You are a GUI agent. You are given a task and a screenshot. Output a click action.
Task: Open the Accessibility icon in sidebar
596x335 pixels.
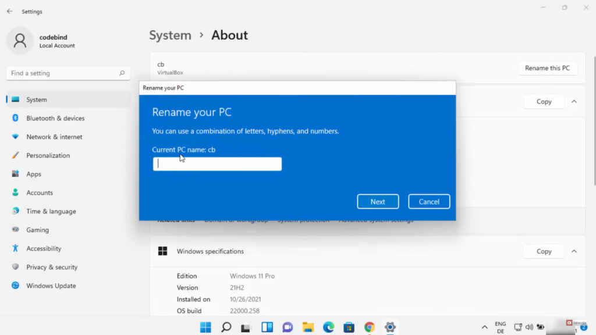[16, 248]
